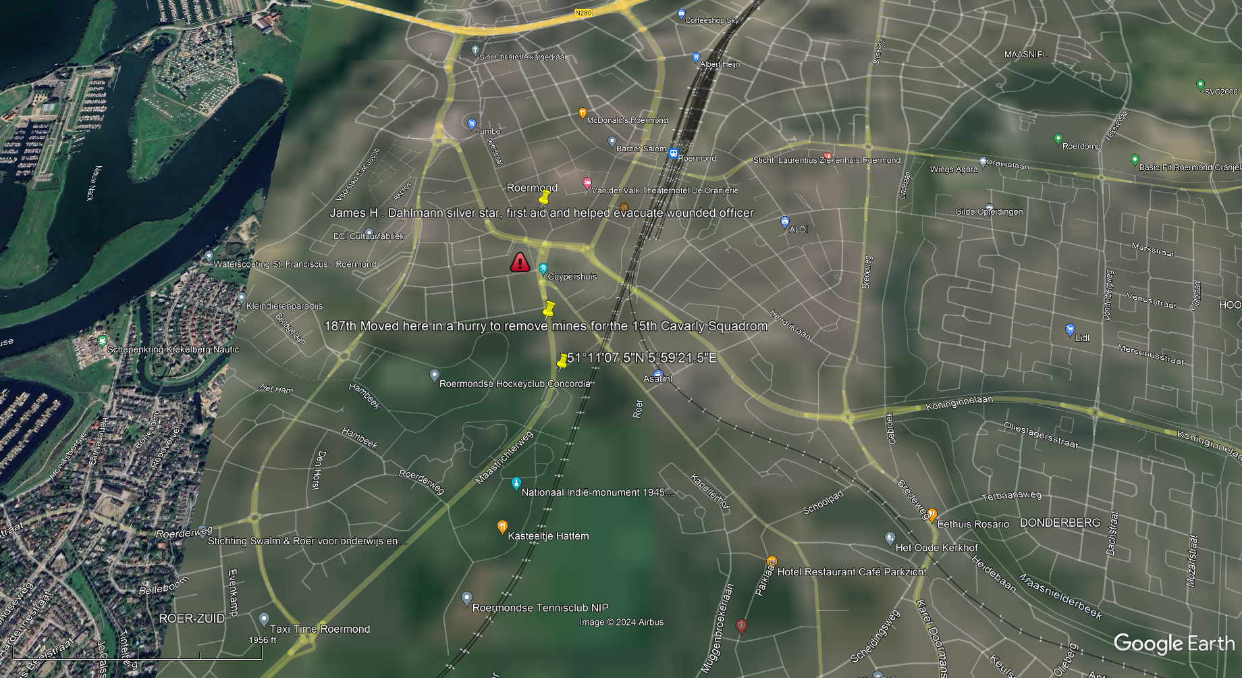The width and height of the screenshot is (1242, 678).
Task: Click the Waterscouting St. Franciscus marker
Action: pos(209,257)
